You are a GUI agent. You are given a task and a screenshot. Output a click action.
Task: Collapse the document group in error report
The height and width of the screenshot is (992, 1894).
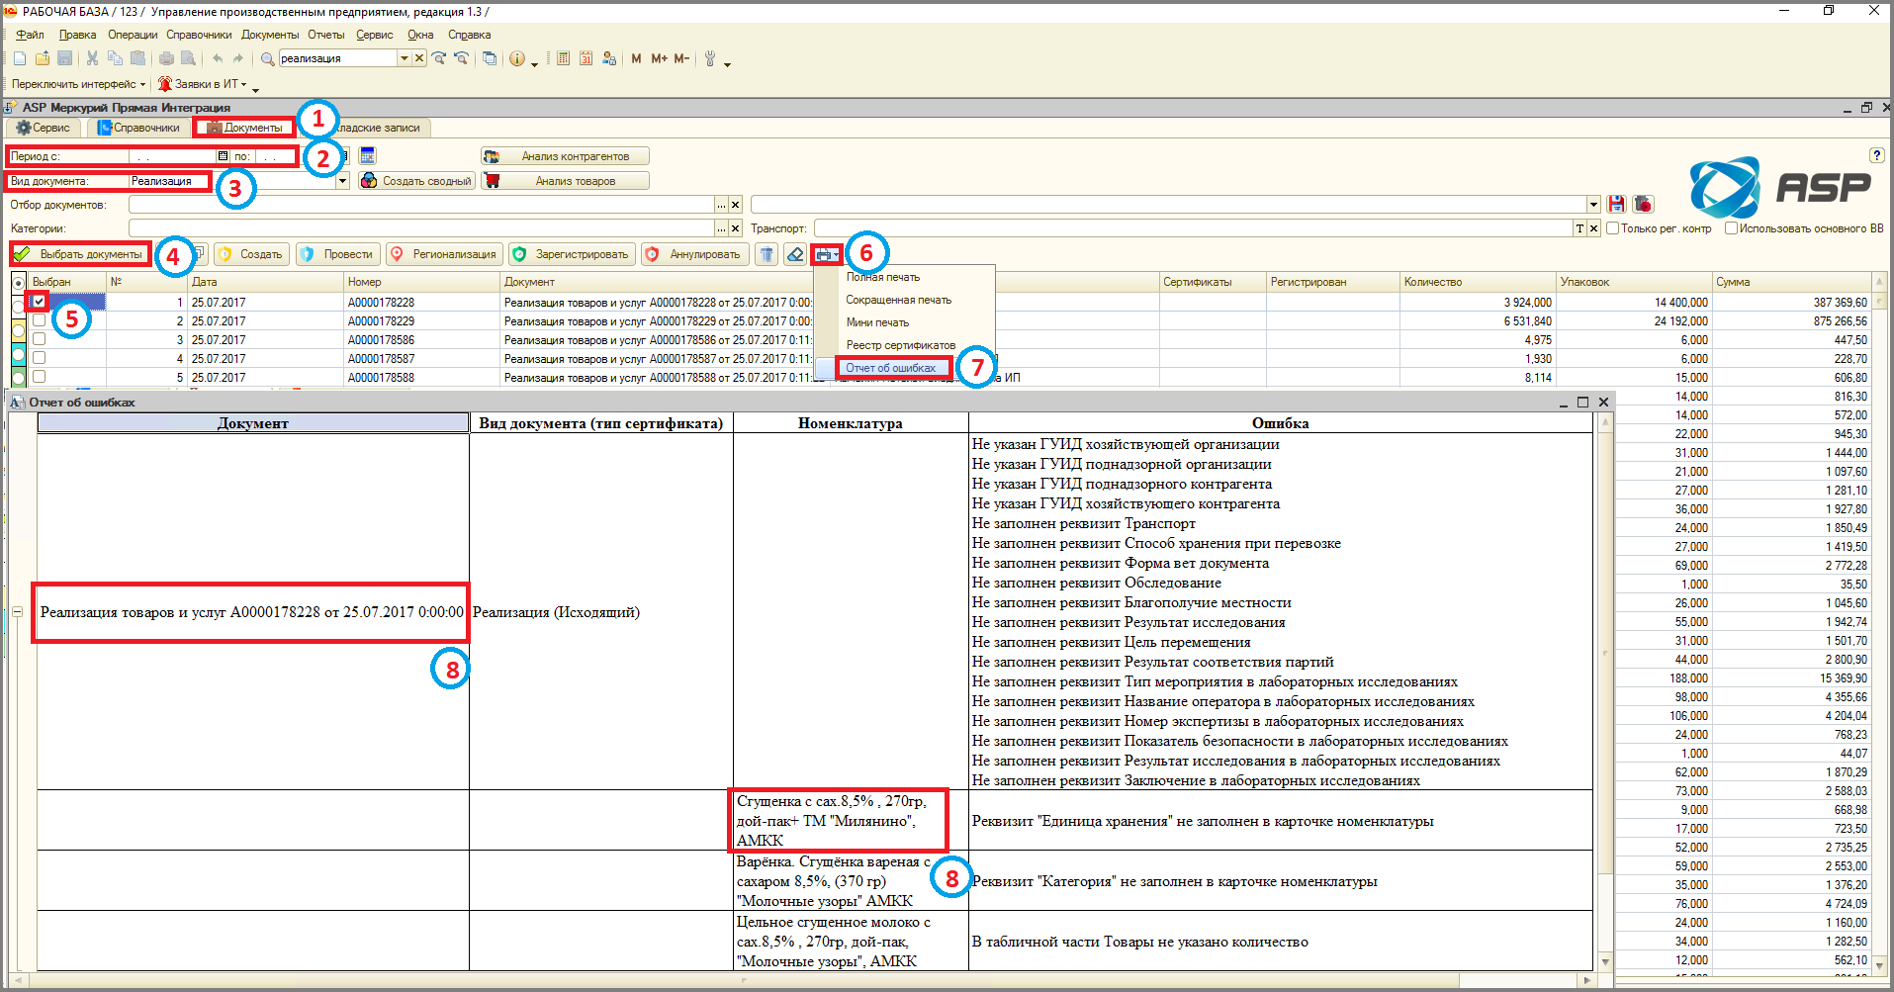point(17,612)
